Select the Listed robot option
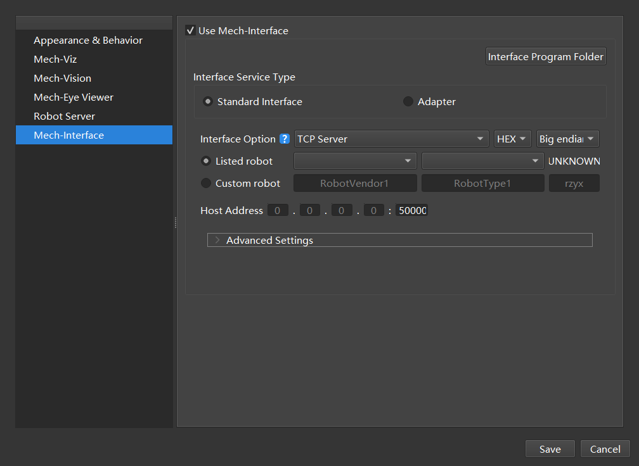This screenshot has height=466, width=639. point(206,161)
